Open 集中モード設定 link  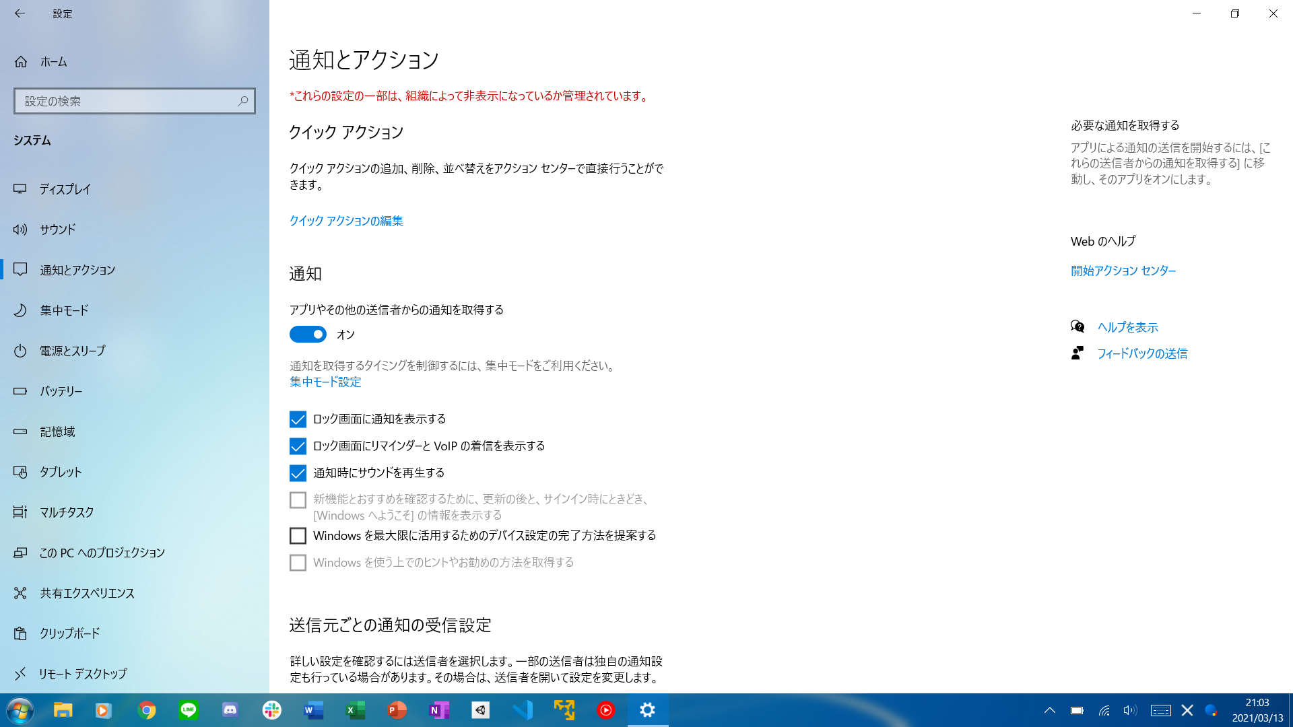(x=325, y=382)
